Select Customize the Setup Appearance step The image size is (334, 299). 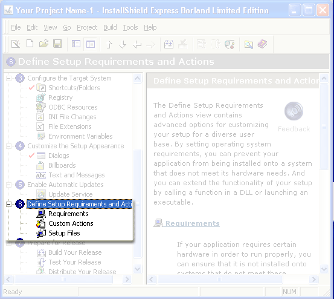pos(75,146)
